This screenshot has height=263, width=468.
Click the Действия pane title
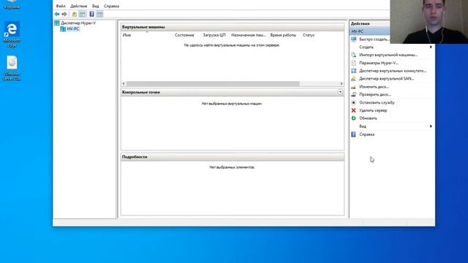tap(361, 23)
